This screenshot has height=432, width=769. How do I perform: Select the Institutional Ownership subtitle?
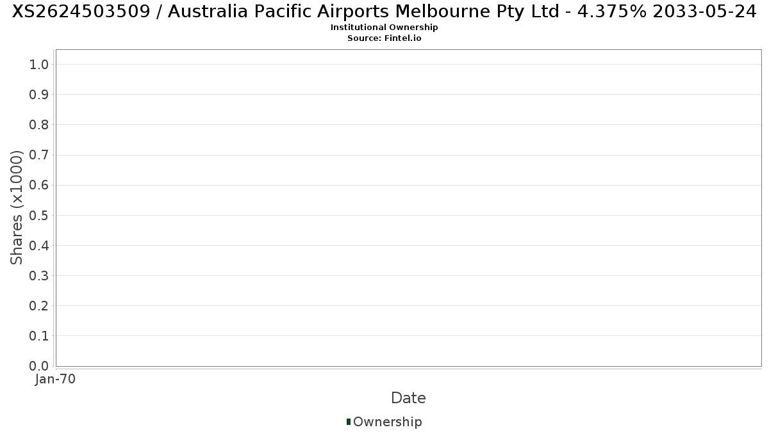384,28
